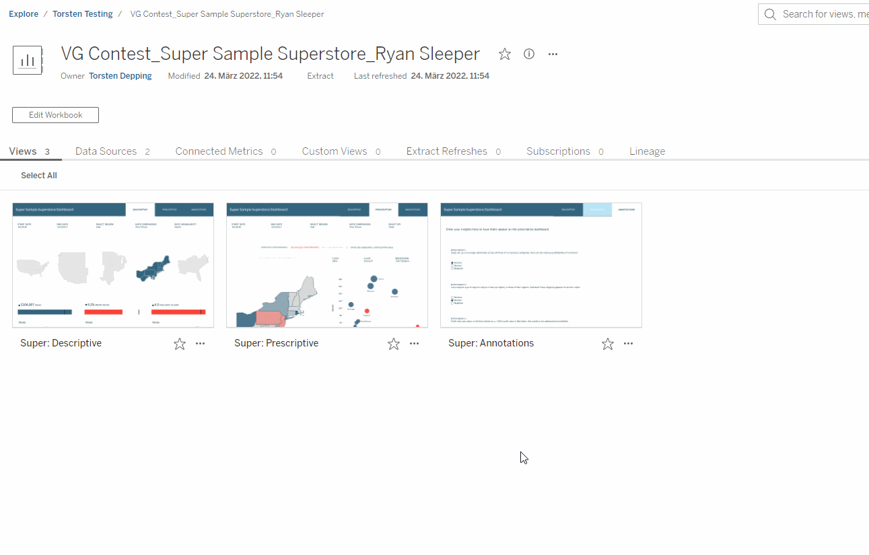This screenshot has height=555, width=869.
Task: Favorite the Super: Prescriptive view
Action: coord(394,344)
